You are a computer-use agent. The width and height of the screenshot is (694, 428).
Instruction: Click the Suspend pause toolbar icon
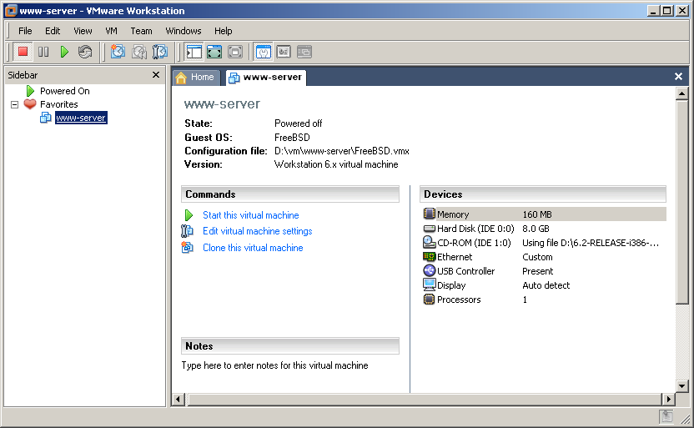click(43, 52)
